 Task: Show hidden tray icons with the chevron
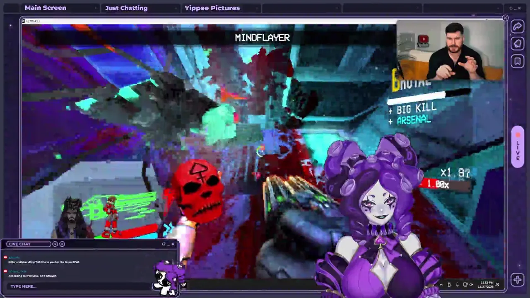(x=441, y=284)
